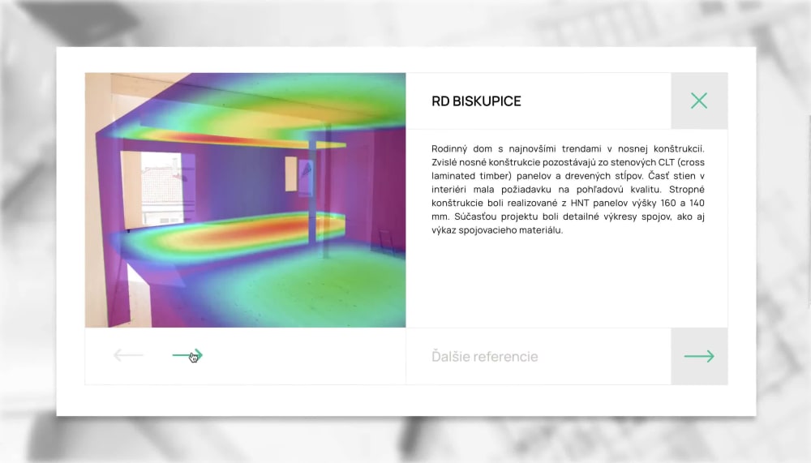The height and width of the screenshot is (463, 811).
Task: Show next image with green arrow
Action: tap(187, 355)
